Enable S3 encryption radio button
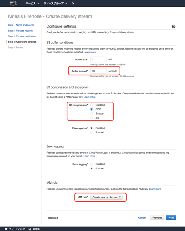Viewport: 185px width, 231px height. click(x=92, y=133)
